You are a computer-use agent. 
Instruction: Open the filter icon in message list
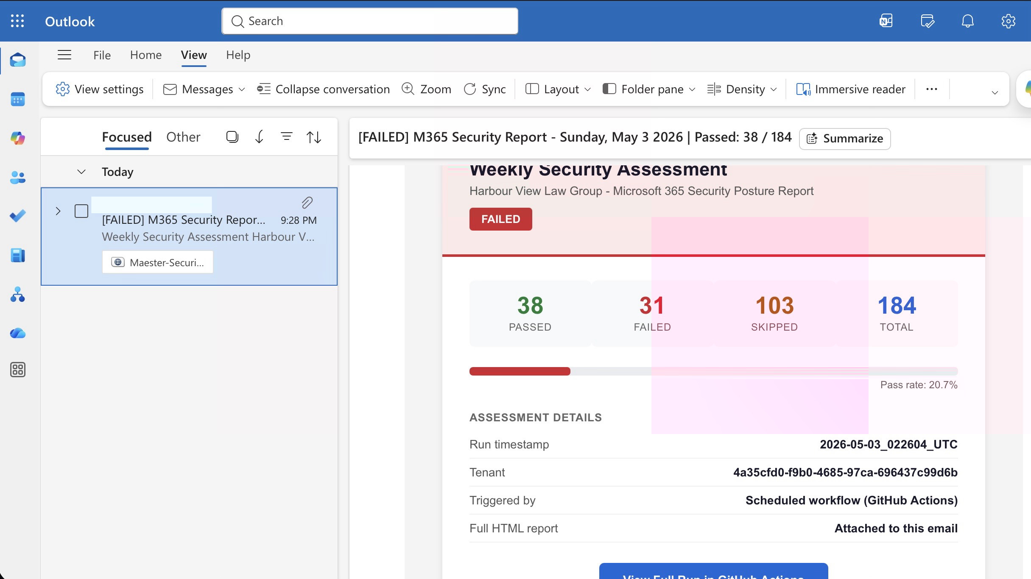[287, 136]
